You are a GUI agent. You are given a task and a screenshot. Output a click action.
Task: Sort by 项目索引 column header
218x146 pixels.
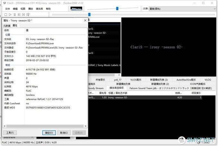(196, 93)
